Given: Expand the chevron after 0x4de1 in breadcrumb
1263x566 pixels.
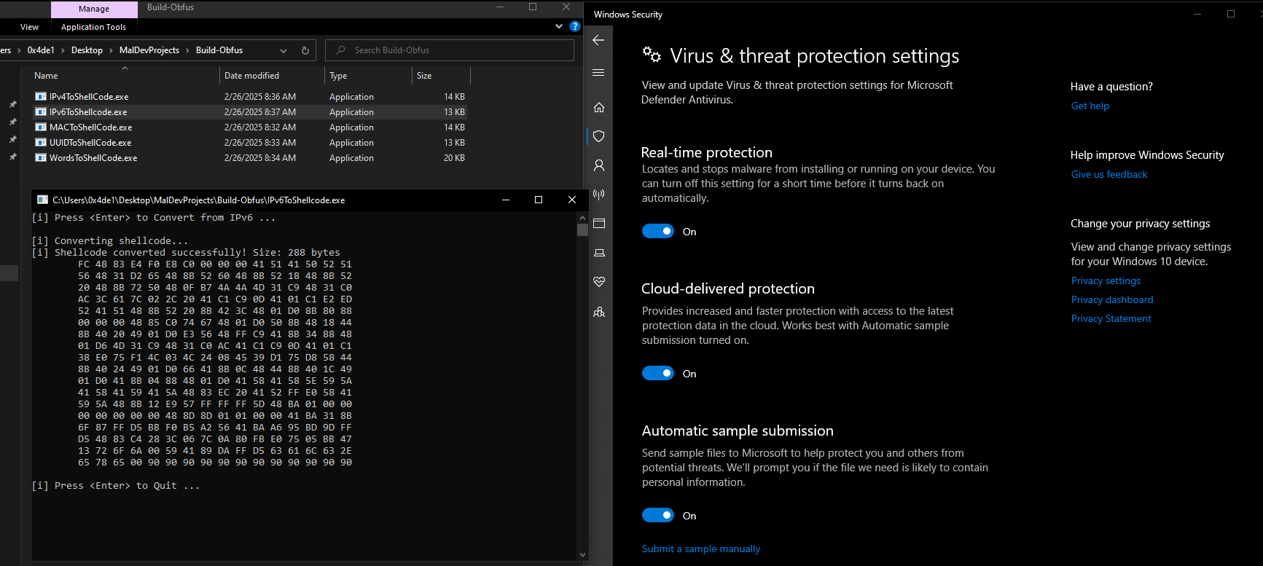Looking at the screenshot, I should (x=63, y=50).
